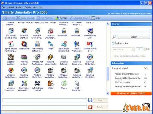Click the WinRAR archiver icon
Image resolution: width=153 pixels, height=114 pixels.
tap(24, 57)
